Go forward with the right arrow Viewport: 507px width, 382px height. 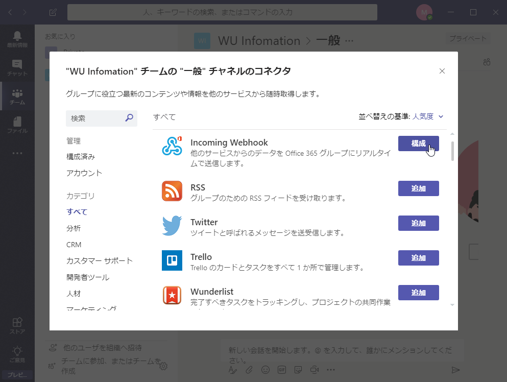pos(25,12)
